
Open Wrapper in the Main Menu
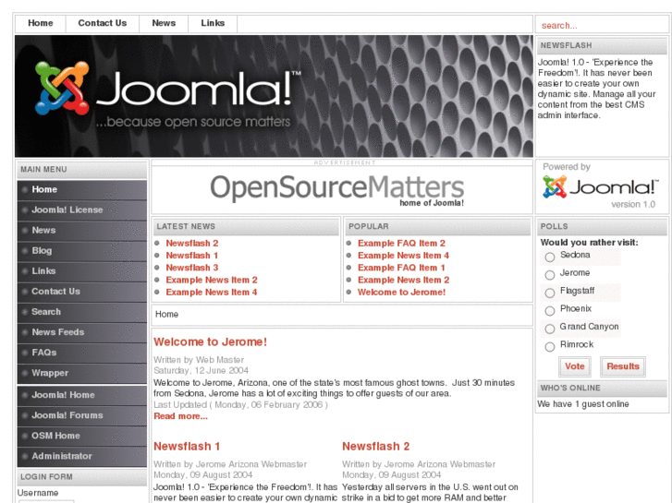tap(82, 373)
